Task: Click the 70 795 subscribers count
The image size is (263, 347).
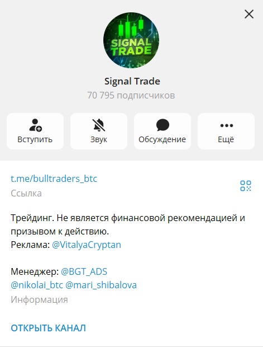Action: 131,95
